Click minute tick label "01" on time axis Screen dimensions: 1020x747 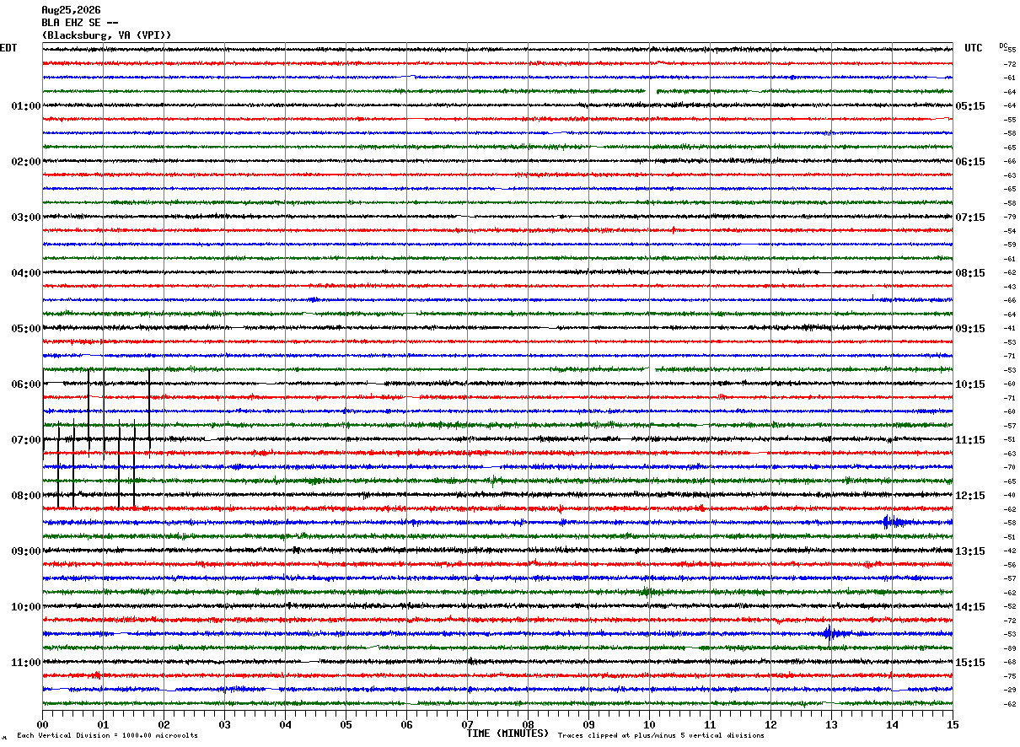[x=103, y=724]
